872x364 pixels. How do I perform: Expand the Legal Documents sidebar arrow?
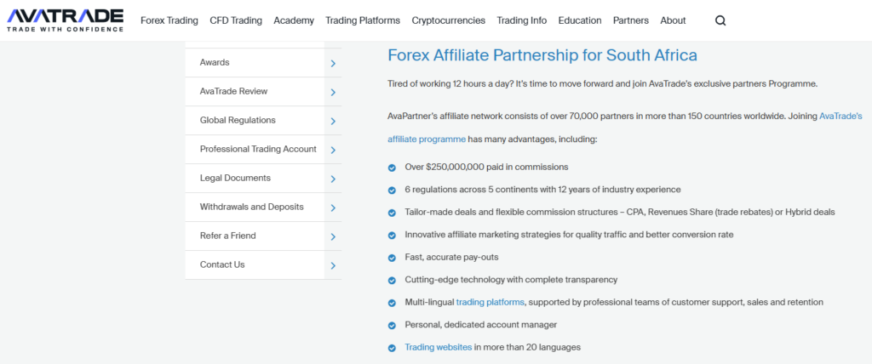click(333, 179)
